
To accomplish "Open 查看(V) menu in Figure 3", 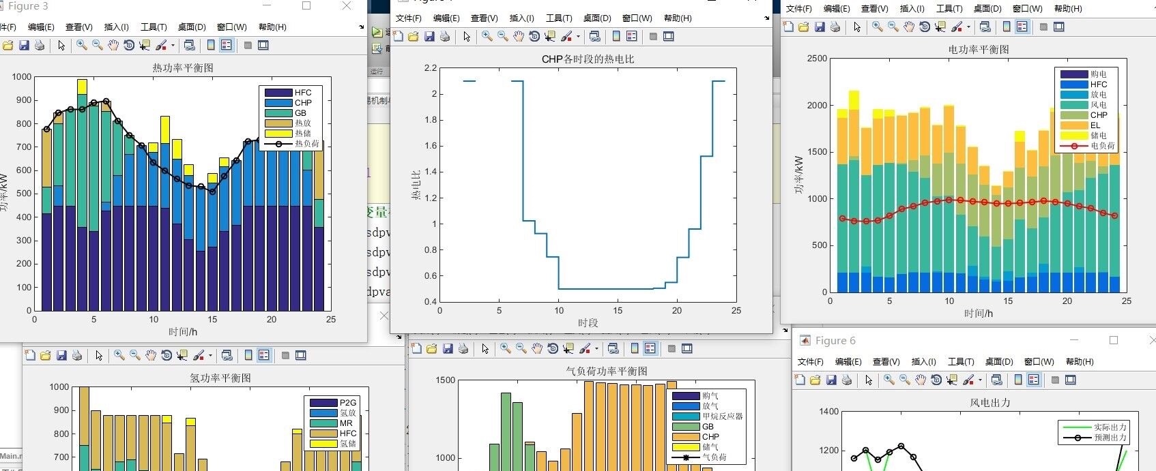I will pyautogui.click(x=78, y=27).
